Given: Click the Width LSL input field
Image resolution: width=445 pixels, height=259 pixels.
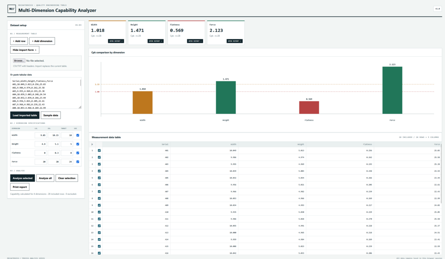Looking at the screenshot, I should coord(41,135).
